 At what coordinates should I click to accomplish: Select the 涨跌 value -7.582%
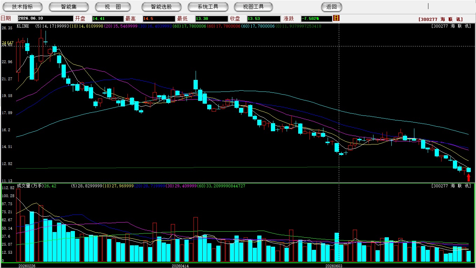[316, 18]
